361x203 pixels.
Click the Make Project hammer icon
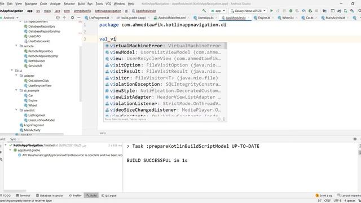(204, 11)
